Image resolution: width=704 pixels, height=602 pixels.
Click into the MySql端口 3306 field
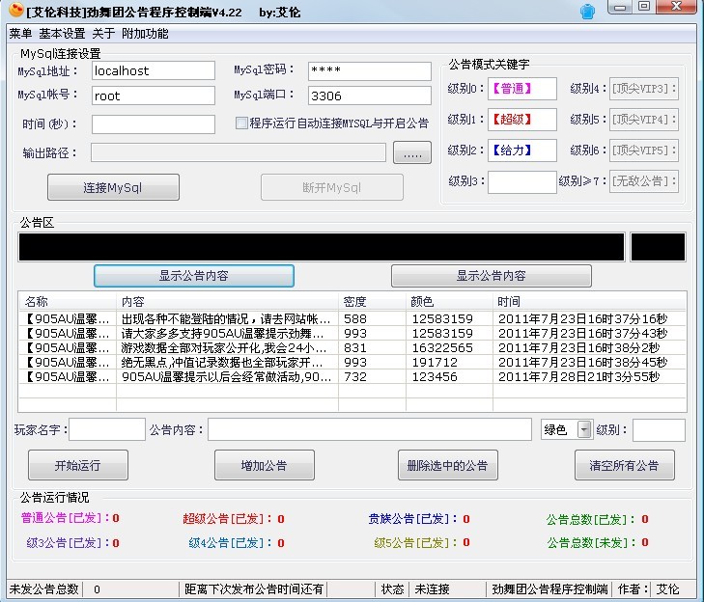click(x=369, y=96)
